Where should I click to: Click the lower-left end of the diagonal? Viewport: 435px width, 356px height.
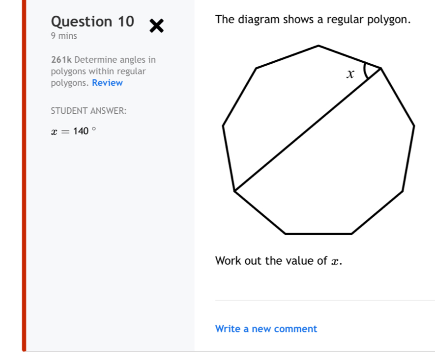(236, 189)
